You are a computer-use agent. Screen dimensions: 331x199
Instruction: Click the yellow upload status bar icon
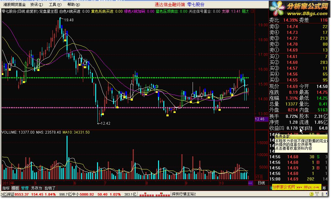click(312, 194)
